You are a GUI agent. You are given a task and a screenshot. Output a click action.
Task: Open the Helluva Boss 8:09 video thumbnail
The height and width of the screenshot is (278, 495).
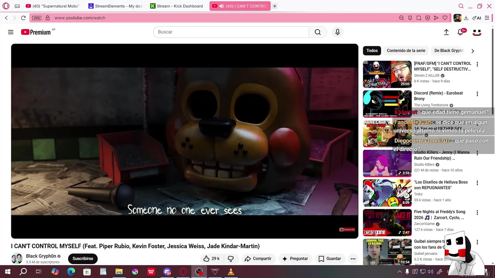(x=387, y=193)
